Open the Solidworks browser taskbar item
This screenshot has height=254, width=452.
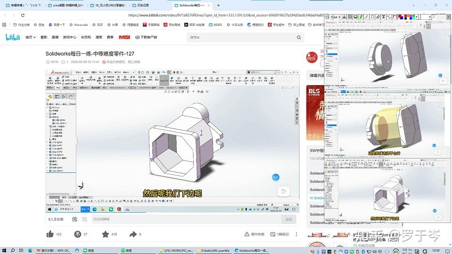[x=251, y=251]
